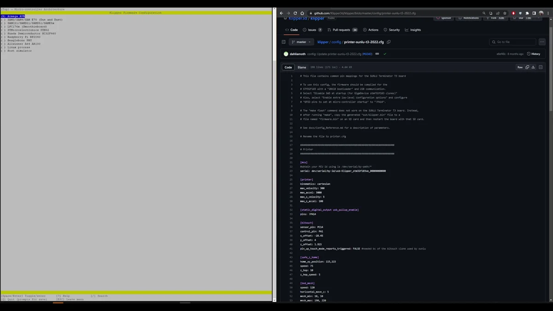Open the Pull requests tab
This screenshot has width=553, height=311.
coord(342,30)
